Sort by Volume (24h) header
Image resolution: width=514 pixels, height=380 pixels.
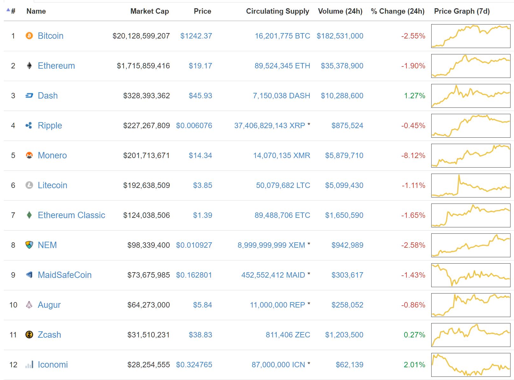(x=340, y=11)
